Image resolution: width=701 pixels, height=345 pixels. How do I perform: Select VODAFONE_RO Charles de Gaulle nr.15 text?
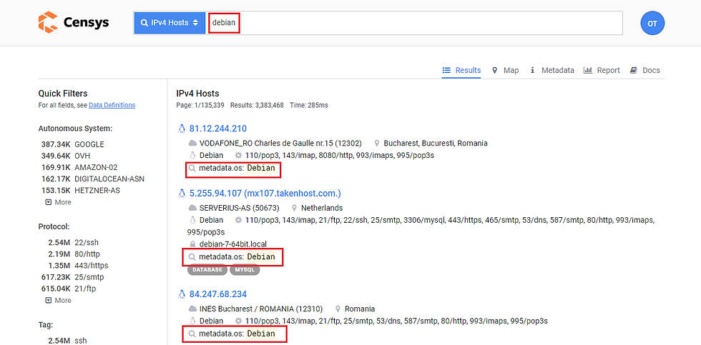[280, 144]
